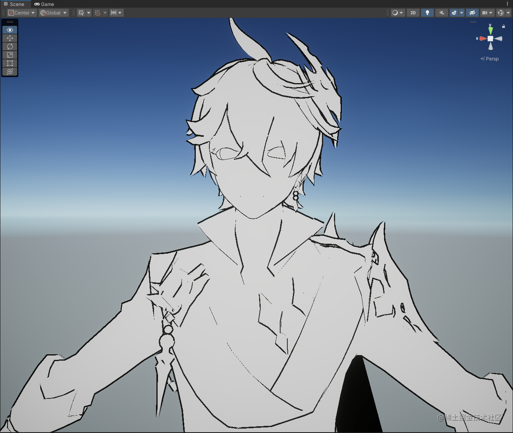
Task: Open scene camera settings dropdown
Action: point(488,13)
